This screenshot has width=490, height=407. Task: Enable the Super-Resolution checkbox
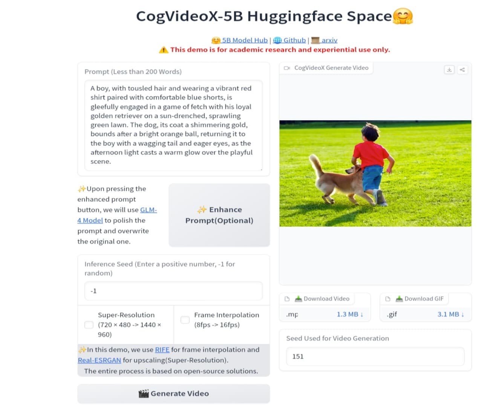[x=89, y=324]
